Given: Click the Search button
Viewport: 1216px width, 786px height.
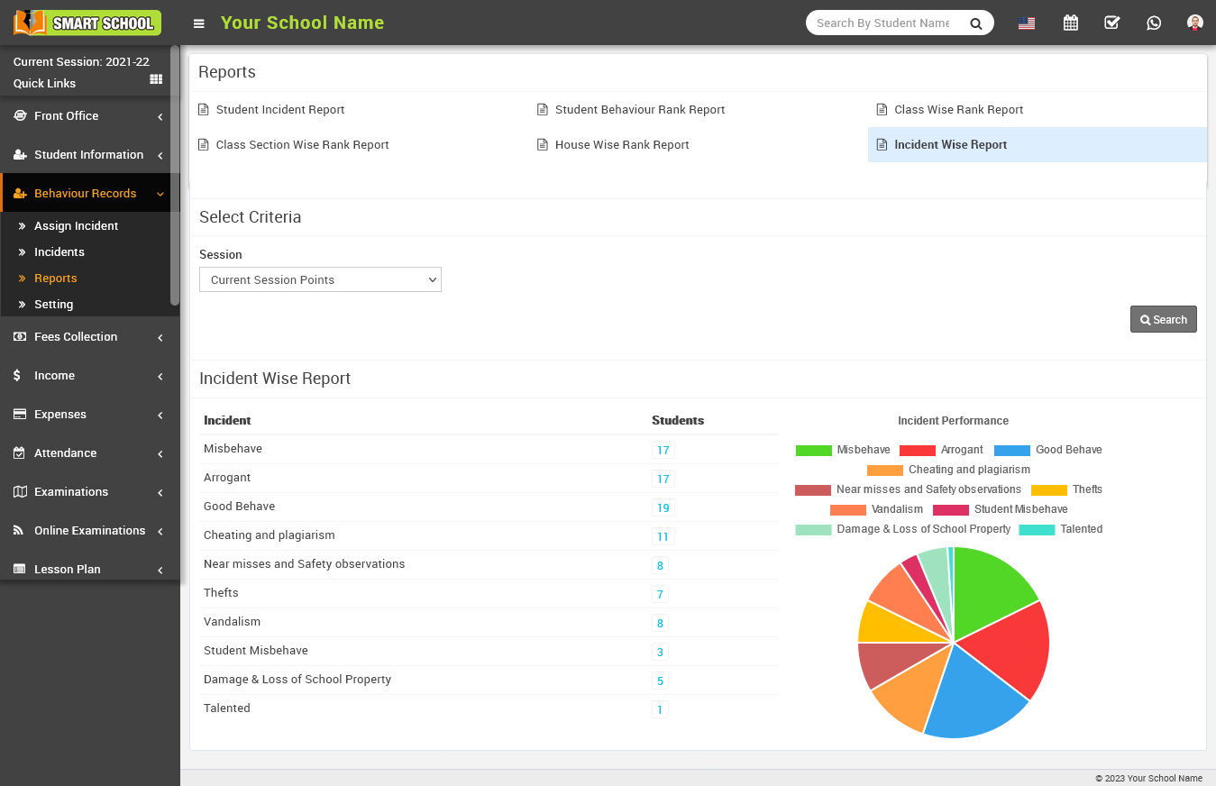Looking at the screenshot, I should click(1163, 319).
